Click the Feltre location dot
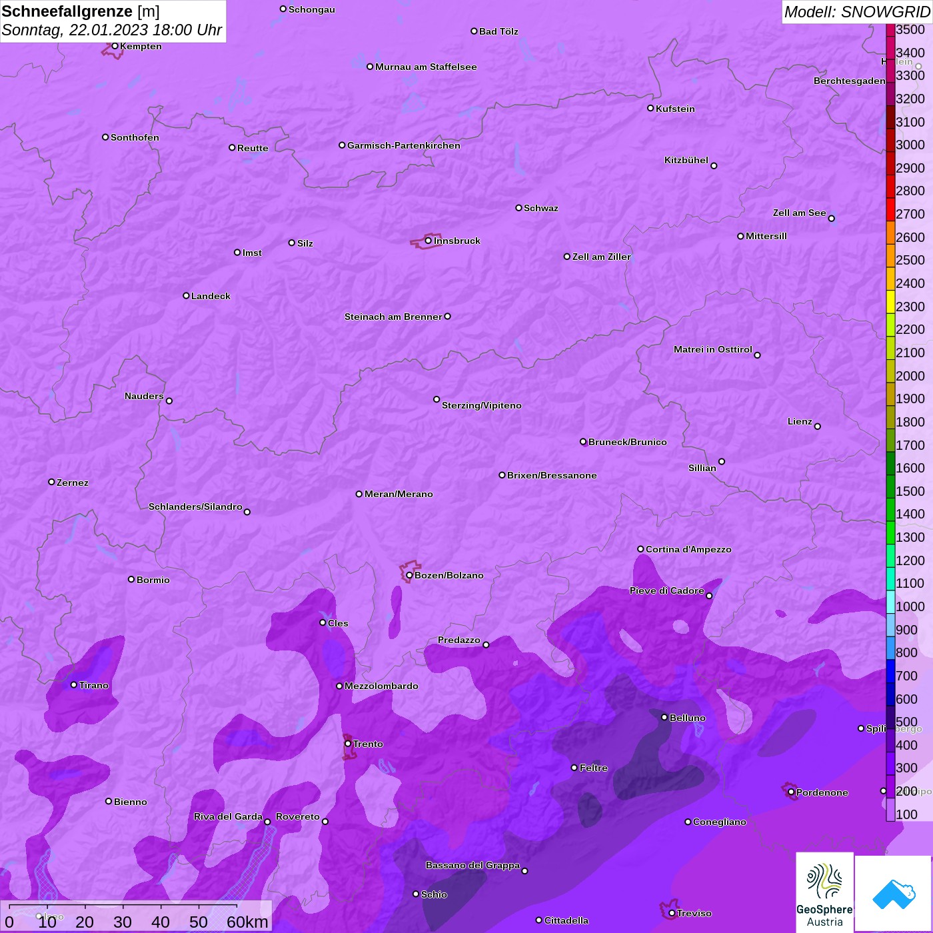The width and height of the screenshot is (933, 933). 574,768
